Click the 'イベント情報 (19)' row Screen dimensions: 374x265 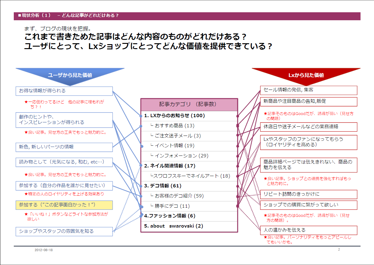(x=189, y=146)
